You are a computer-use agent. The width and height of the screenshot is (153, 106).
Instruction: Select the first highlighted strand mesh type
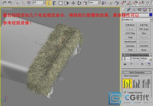click(x=127, y=84)
